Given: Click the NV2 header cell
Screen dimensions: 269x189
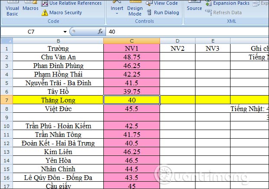Looking at the screenshot, I should tap(178, 48).
